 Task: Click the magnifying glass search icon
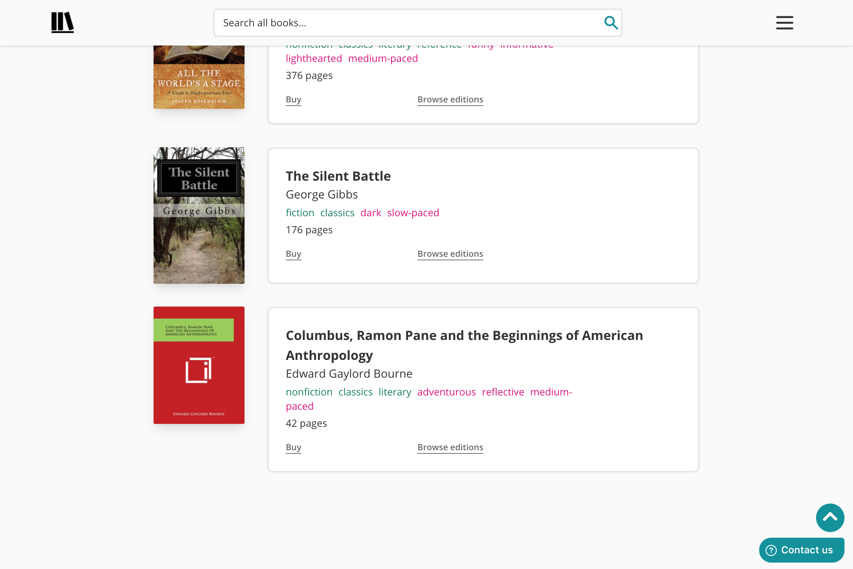(611, 22)
